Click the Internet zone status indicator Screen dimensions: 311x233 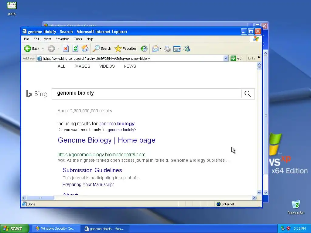[226, 204]
